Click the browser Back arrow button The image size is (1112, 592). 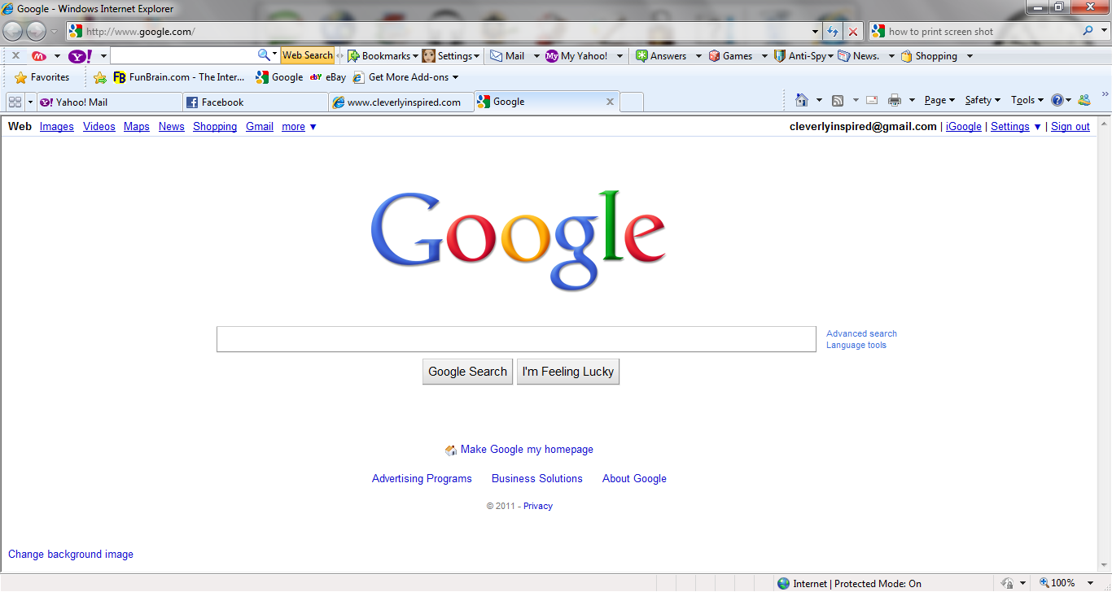[13, 31]
